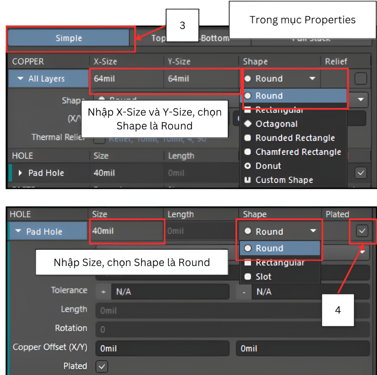This screenshot has height=375, width=377.
Task: Click the copper X-Size 64mil field
Action: pyautogui.click(x=126, y=79)
